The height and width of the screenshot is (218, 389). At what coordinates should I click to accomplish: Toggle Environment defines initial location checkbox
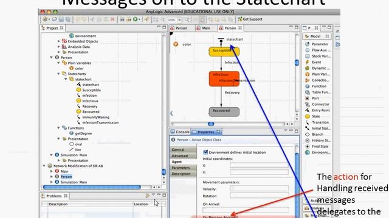(205, 152)
